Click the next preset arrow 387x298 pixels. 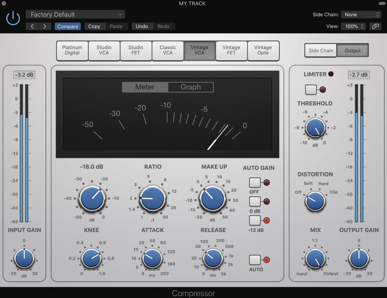click(45, 26)
